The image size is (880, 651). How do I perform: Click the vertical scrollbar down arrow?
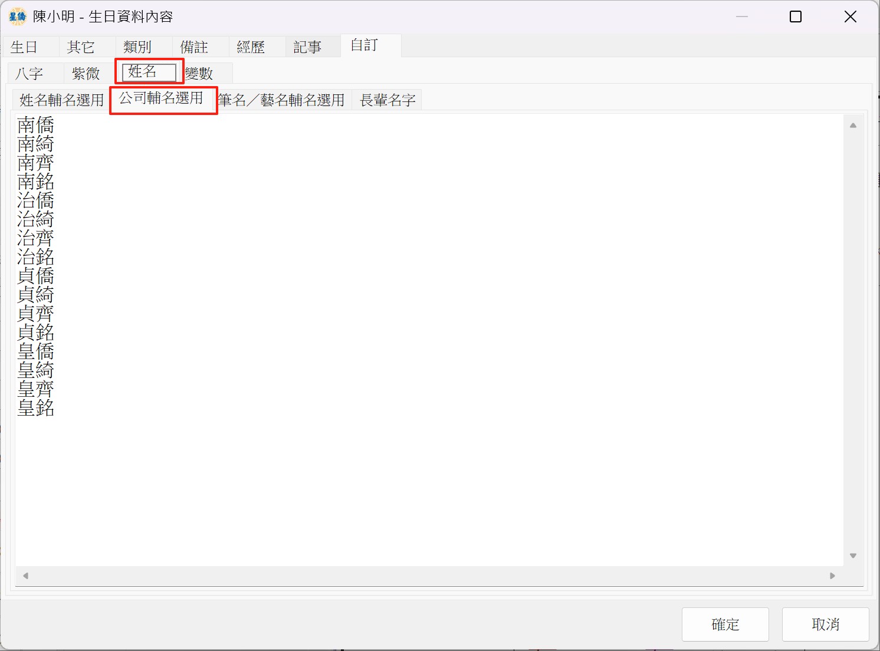pos(853,555)
